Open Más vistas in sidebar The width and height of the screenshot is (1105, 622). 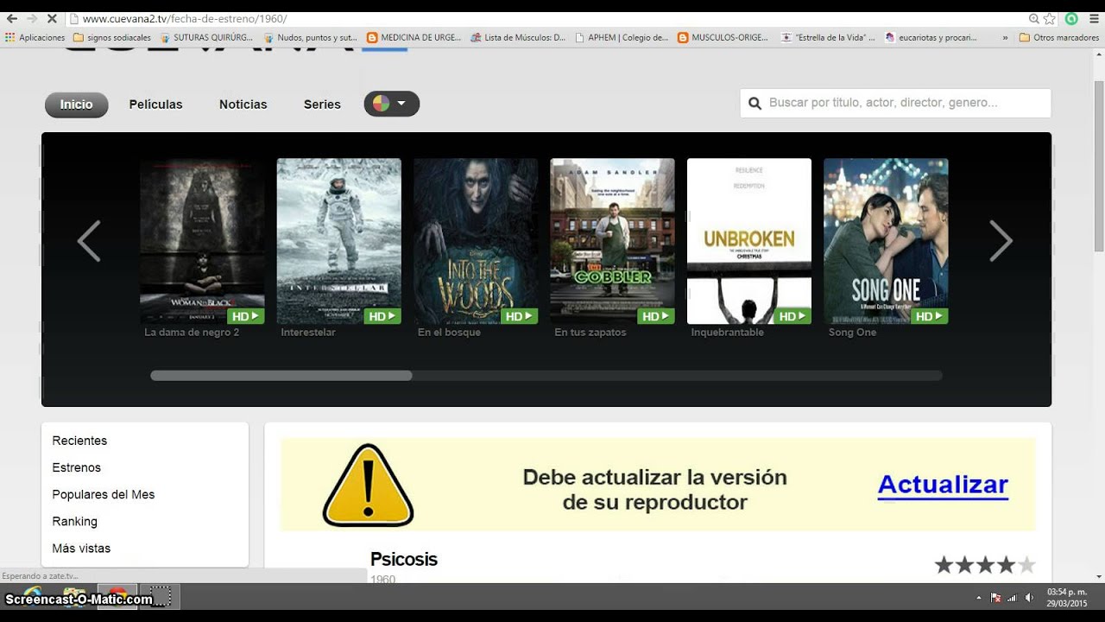click(x=81, y=548)
